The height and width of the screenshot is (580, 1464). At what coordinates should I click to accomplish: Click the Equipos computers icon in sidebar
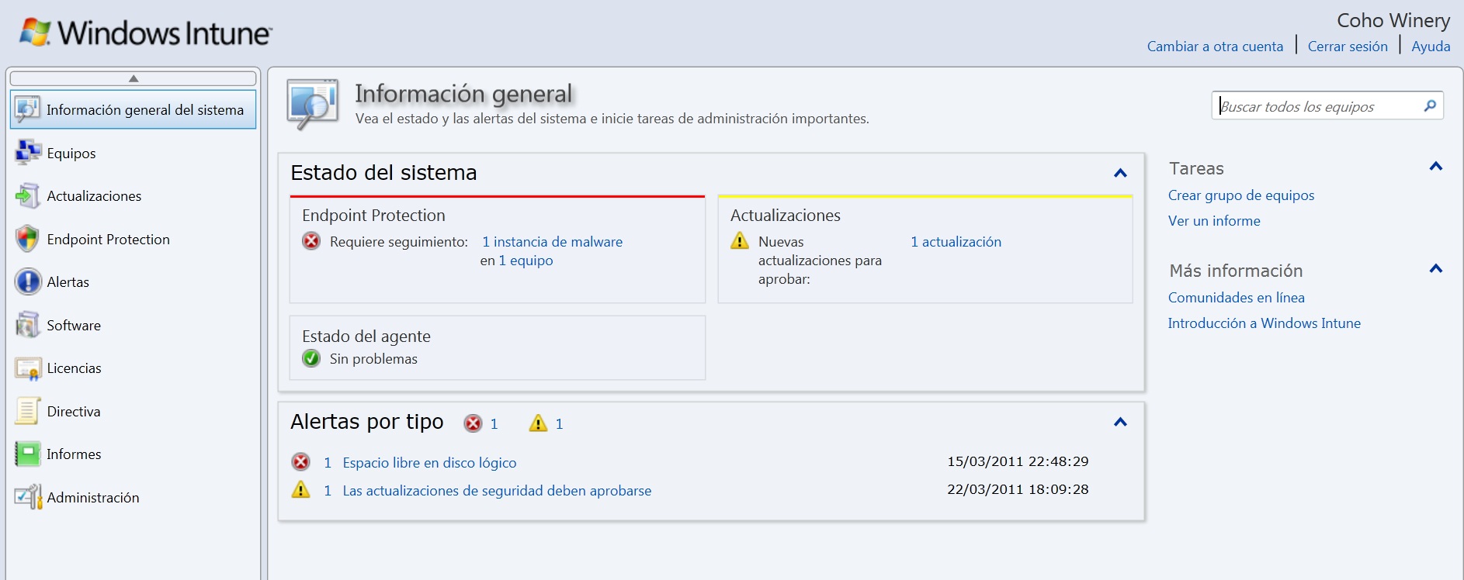pos(28,153)
